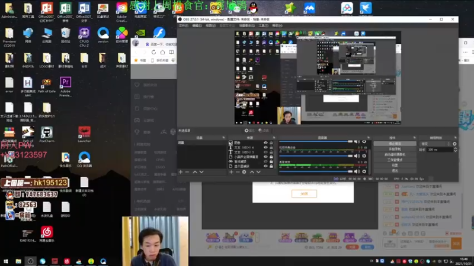
Task: Open source properties gear below sources list
Action: coord(244,172)
